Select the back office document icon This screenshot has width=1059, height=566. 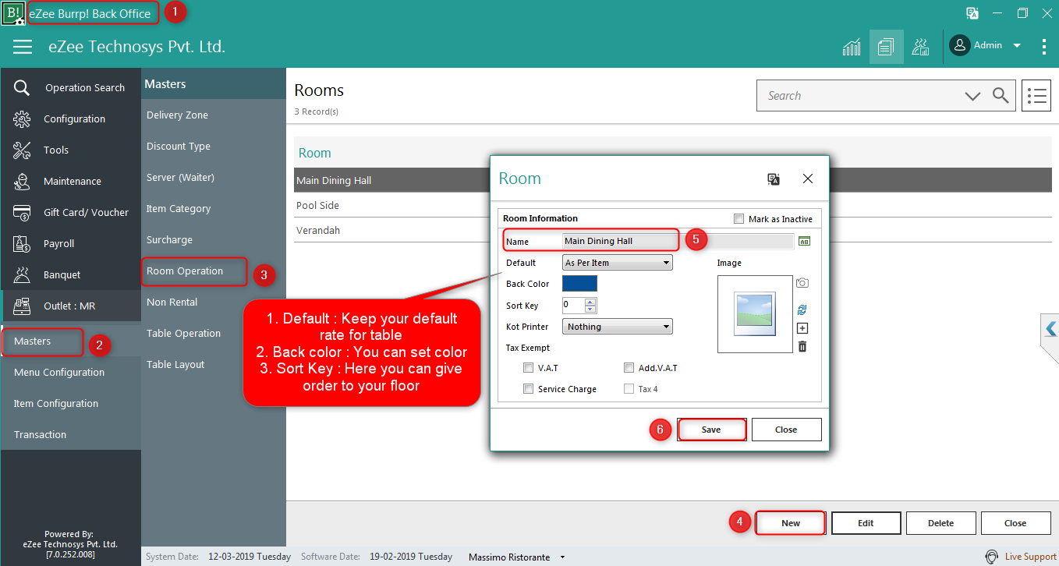(x=886, y=47)
